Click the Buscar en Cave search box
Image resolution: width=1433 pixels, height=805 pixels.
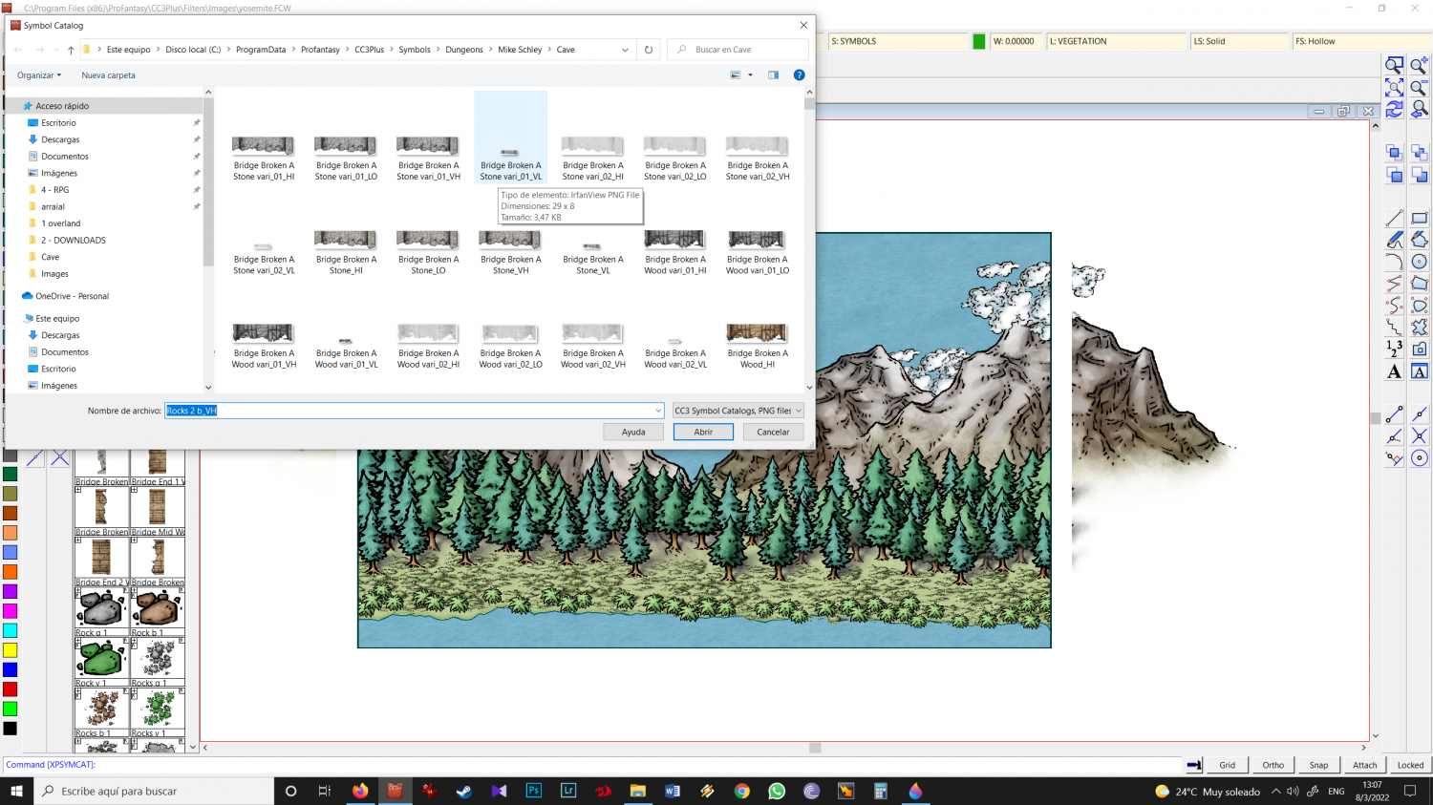tap(739, 50)
